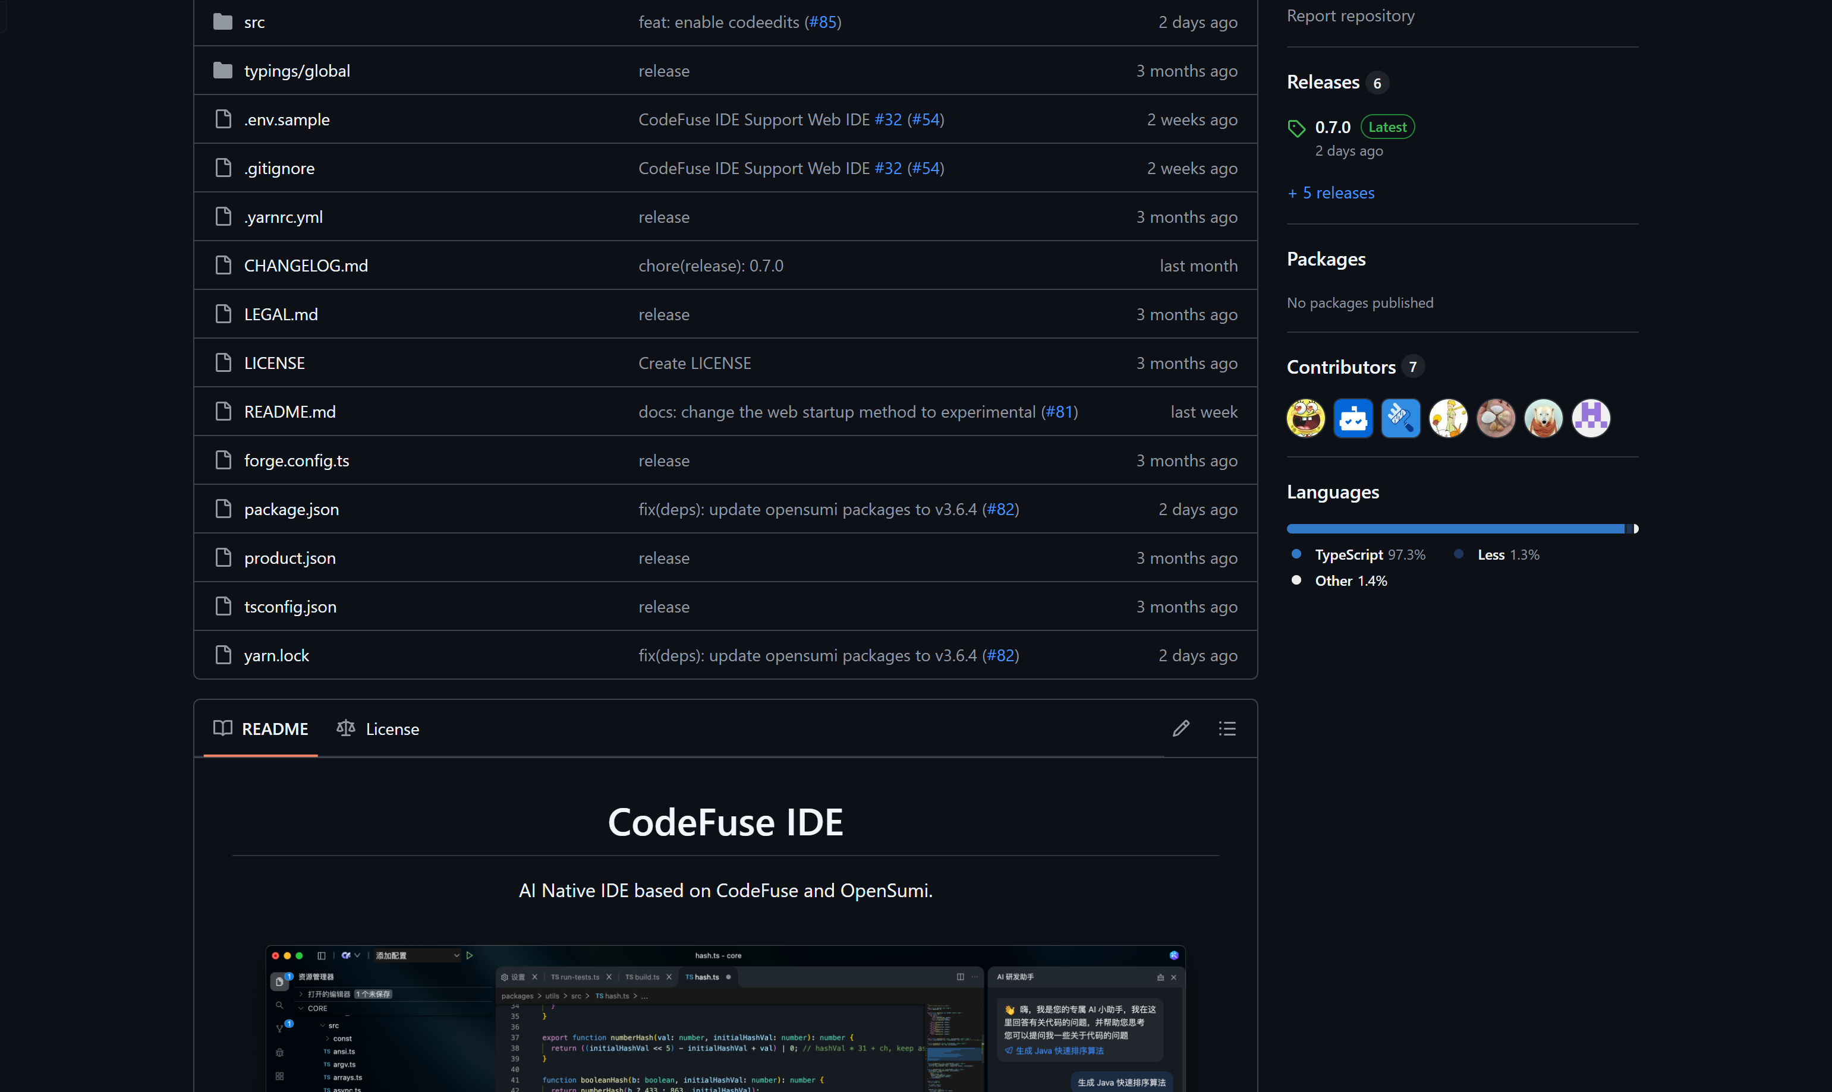Click the blue tag/release icon next to 0.7.0
The image size is (1832, 1092).
1295,127
